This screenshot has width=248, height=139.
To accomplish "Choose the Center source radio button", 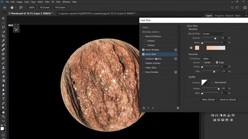I will [202, 63].
